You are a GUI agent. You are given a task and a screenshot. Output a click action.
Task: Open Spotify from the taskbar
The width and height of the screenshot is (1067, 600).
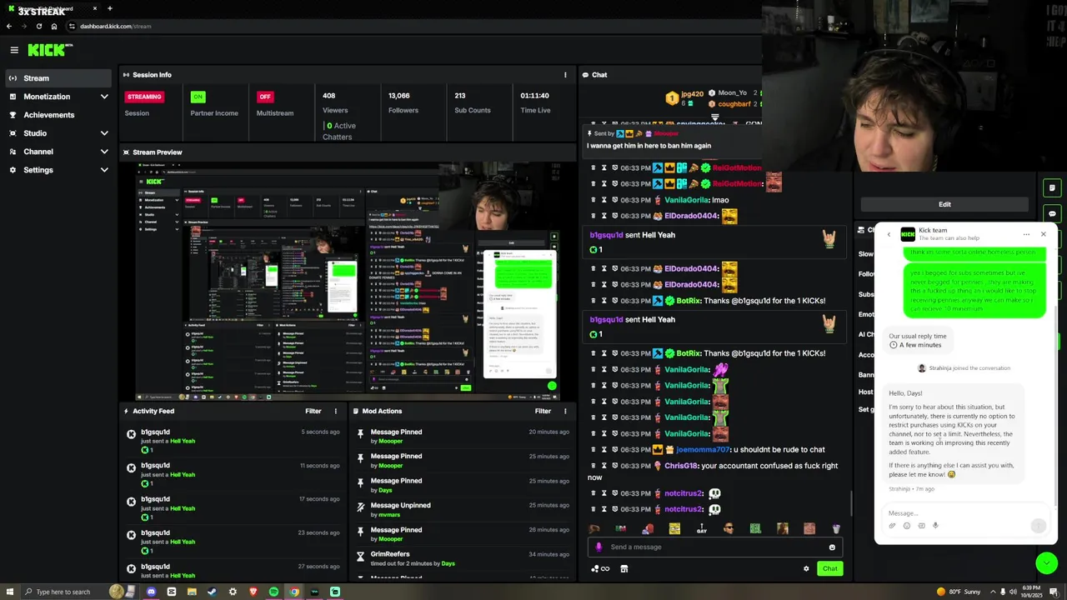coord(273,592)
